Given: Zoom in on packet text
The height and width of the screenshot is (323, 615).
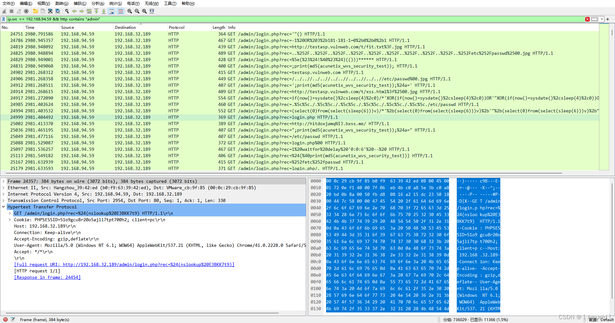Looking at the screenshot, I should pyautogui.click(x=130, y=11).
